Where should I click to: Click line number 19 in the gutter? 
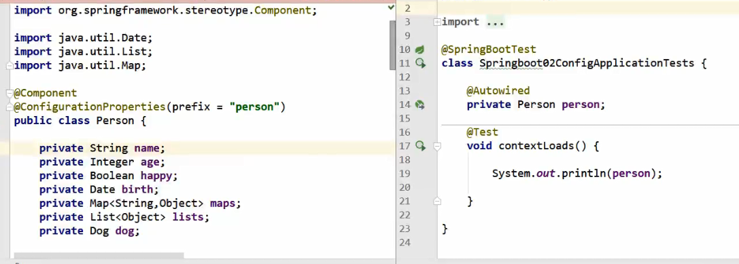[x=405, y=174]
